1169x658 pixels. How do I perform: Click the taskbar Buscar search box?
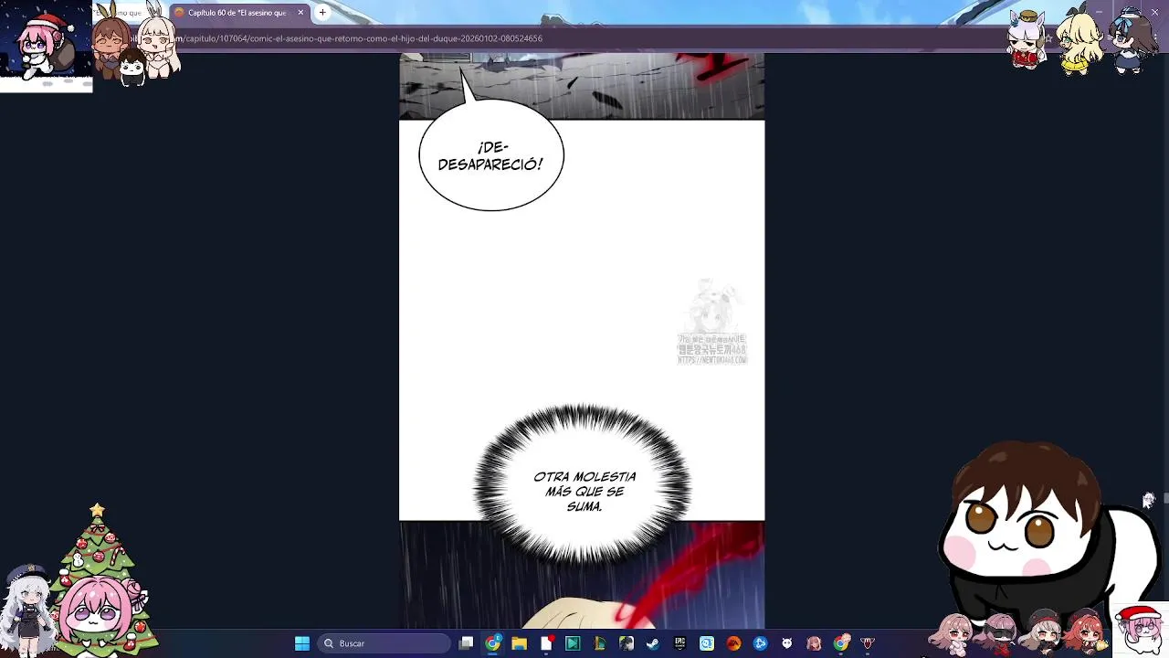(384, 643)
